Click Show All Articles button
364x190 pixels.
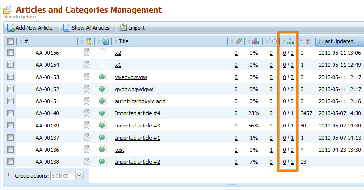click(86, 28)
